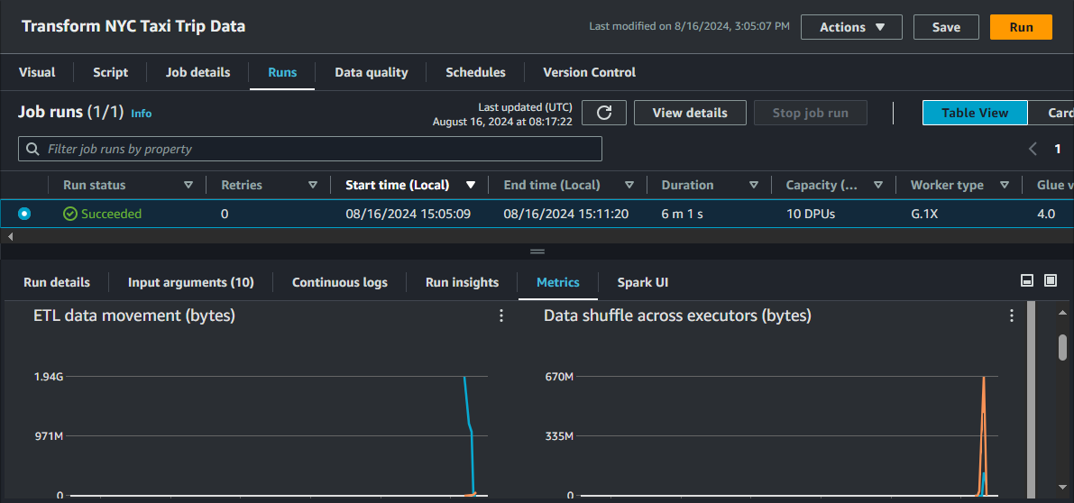Switch to Table View
The width and height of the screenshot is (1074, 503).
point(975,113)
